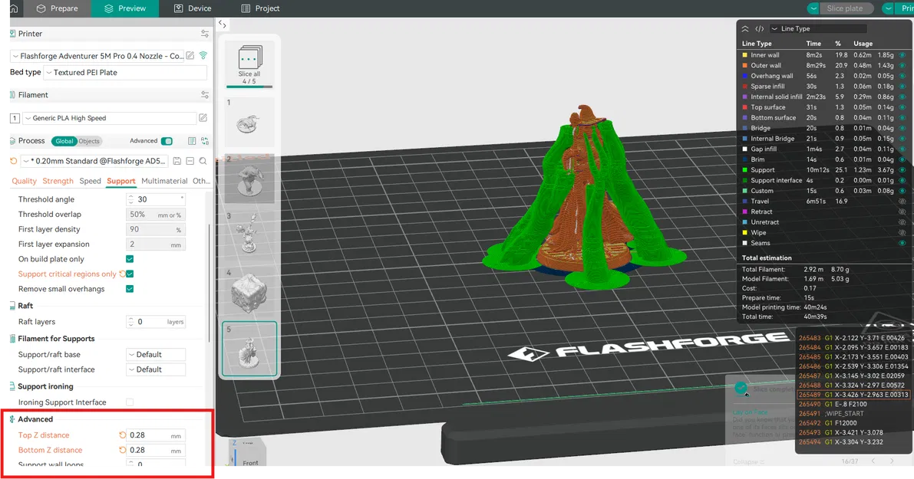Toggle the G-code viewer code icon
914x479 pixels.
pos(760,28)
